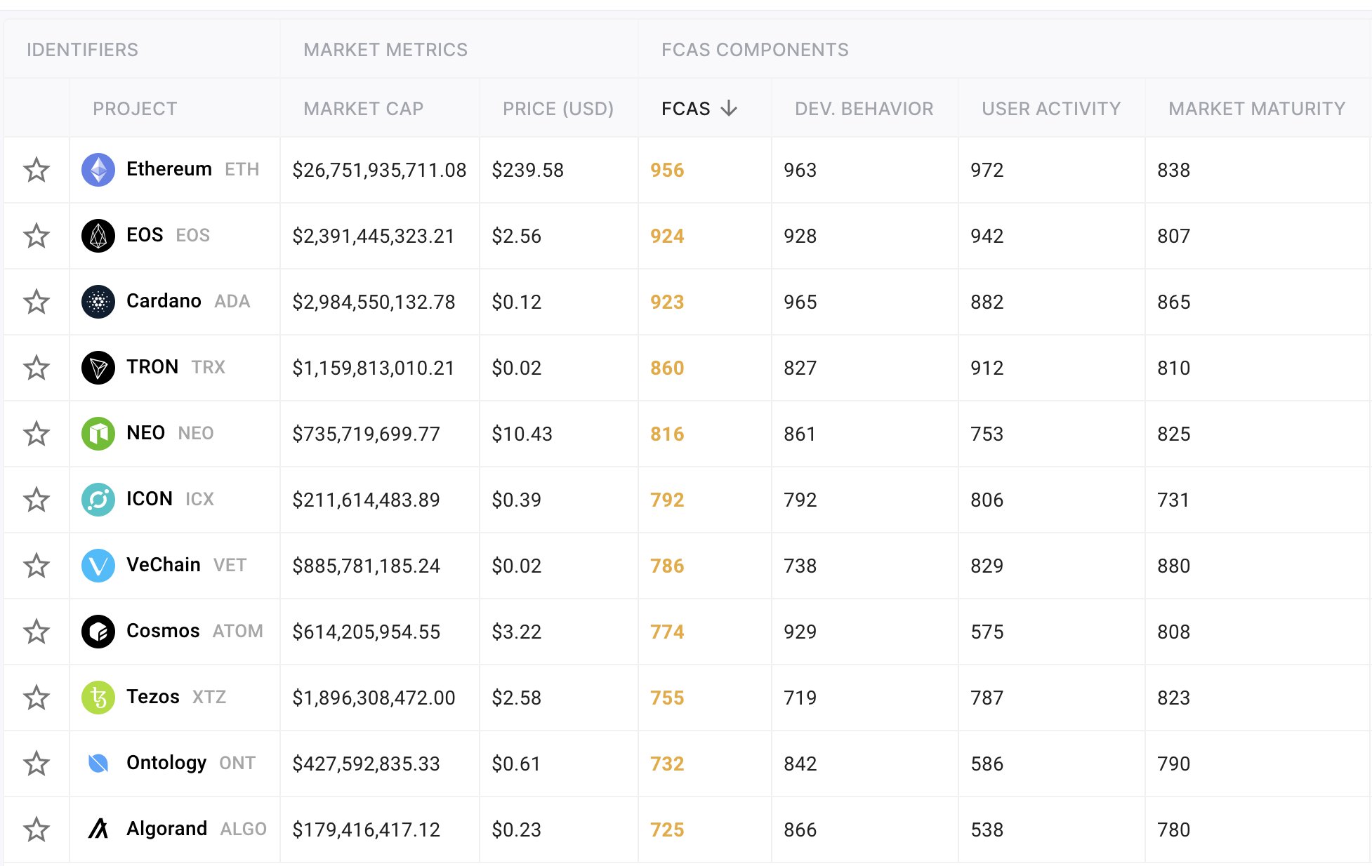The width and height of the screenshot is (1372, 866).
Task: Click the FCAS score 924
Action: pyautogui.click(x=667, y=237)
